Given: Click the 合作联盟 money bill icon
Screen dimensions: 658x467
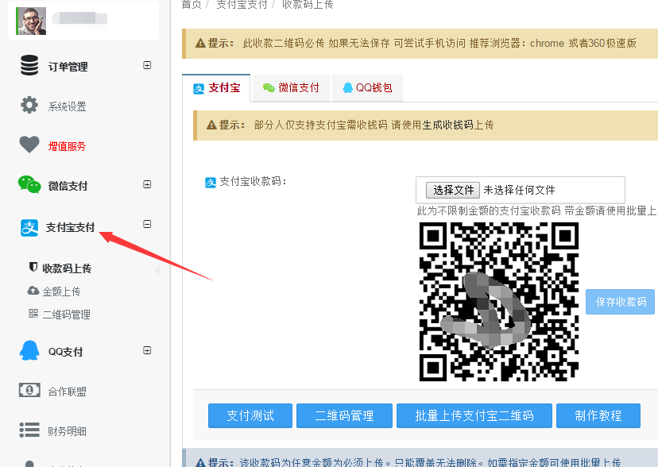Looking at the screenshot, I should click(29, 390).
